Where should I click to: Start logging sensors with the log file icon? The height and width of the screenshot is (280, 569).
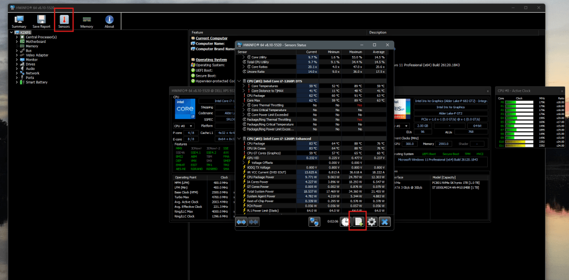click(359, 221)
